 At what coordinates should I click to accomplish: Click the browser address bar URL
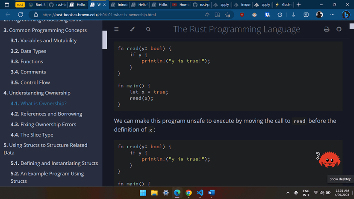tap(98, 15)
